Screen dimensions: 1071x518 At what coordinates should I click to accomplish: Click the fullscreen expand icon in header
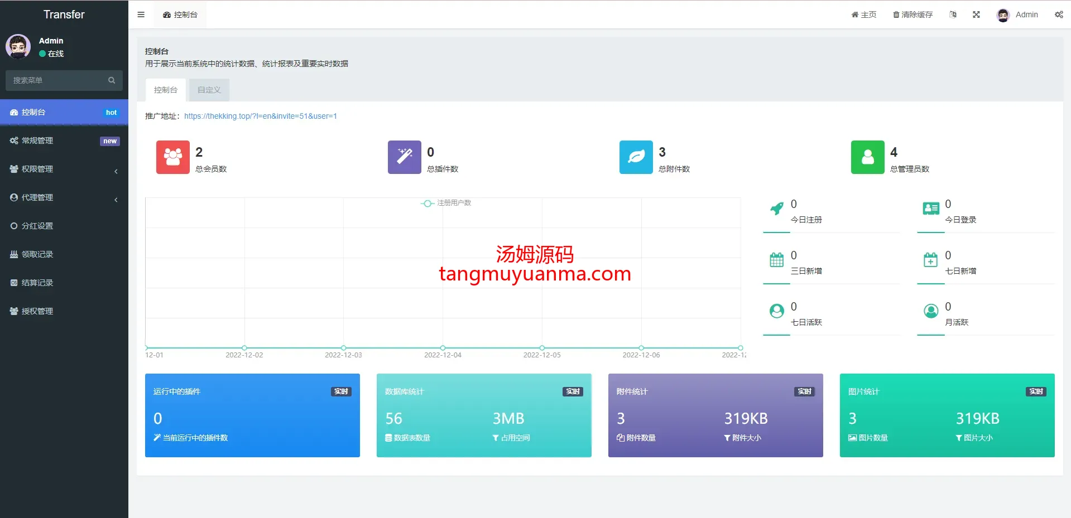pyautogui.click(x=976, y=14)
